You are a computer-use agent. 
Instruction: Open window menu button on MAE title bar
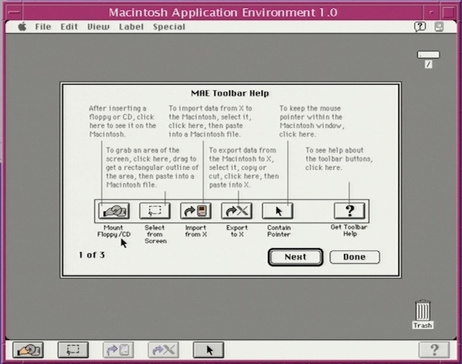14,12
